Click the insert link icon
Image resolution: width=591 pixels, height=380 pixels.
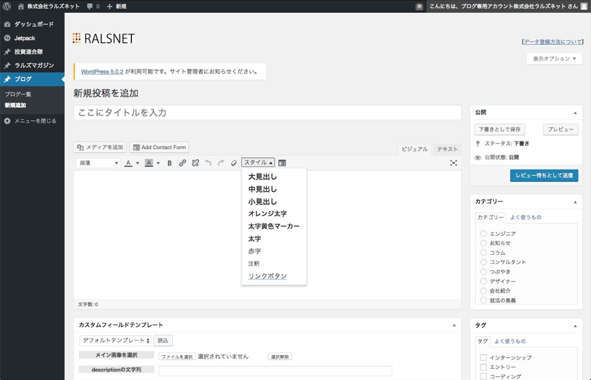click(x=182, y=163)
